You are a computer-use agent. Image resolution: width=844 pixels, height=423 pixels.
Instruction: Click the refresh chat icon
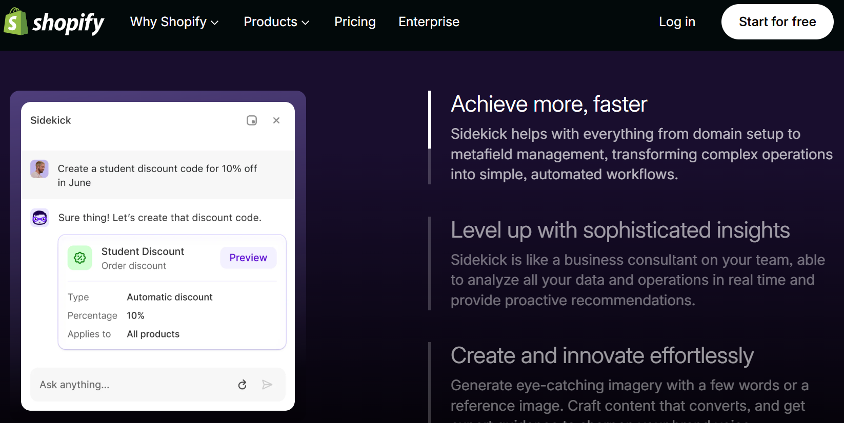[x=243, y=385]
